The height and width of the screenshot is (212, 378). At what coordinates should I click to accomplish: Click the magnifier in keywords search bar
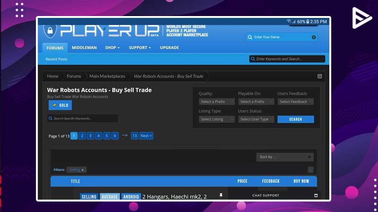[253, 59]
